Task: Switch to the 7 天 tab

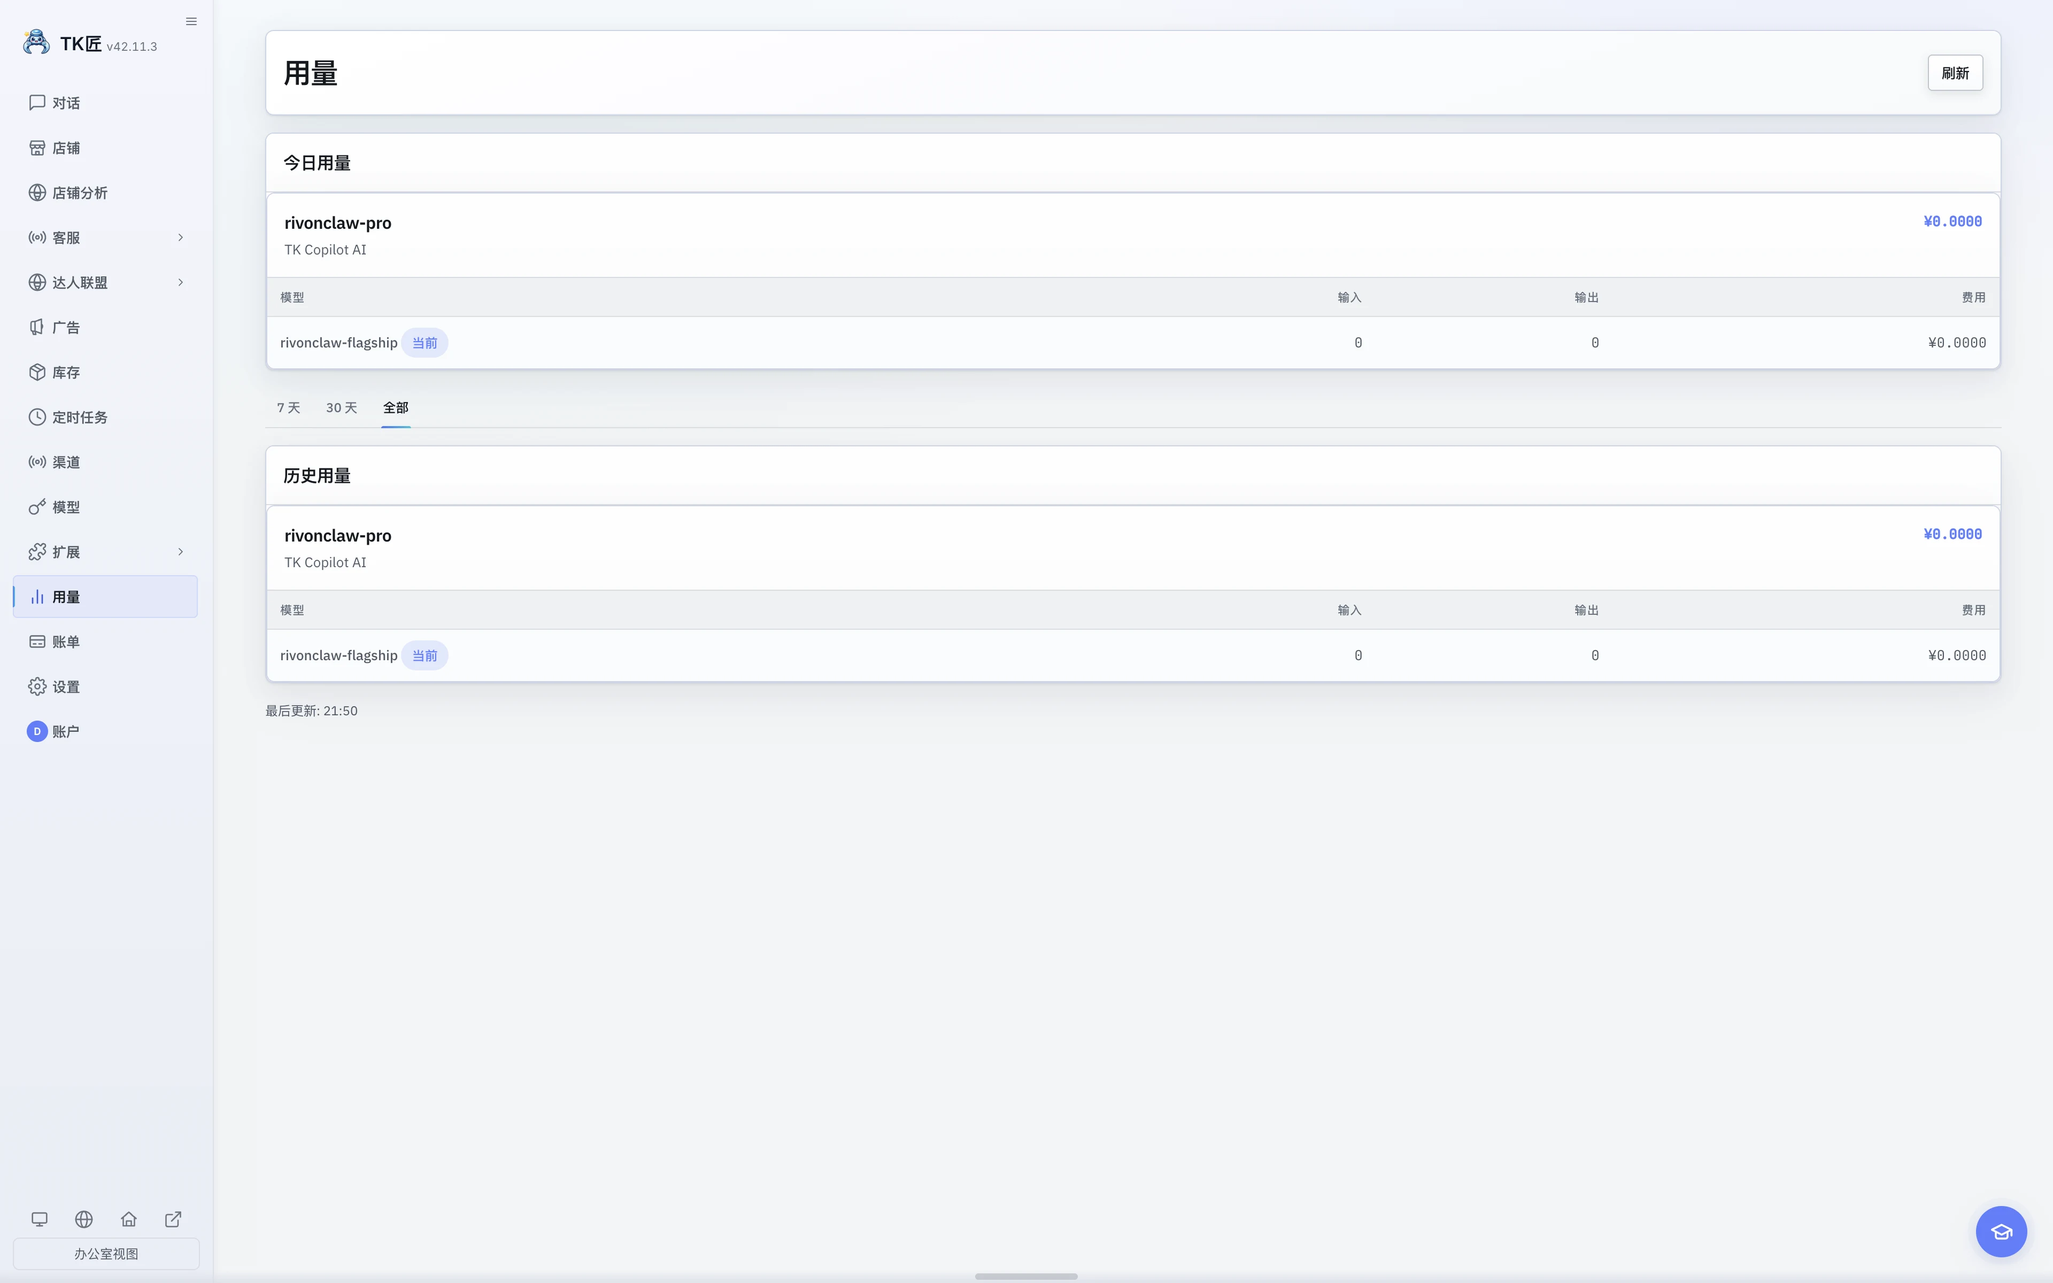Action: point(289,408)
